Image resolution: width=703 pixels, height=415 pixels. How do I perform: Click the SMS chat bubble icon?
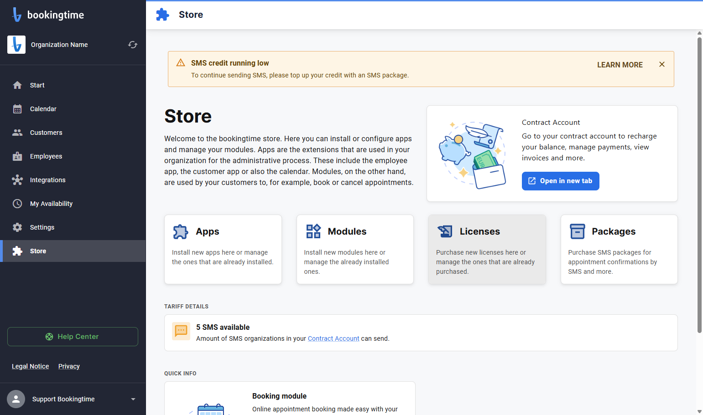pyautogui.click(x=181, y=331)
